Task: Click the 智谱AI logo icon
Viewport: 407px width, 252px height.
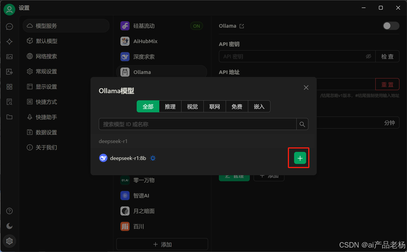Action: point(125,196)
